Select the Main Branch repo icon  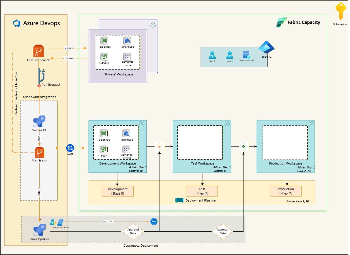pyautogui.click(x=39, y=153)
